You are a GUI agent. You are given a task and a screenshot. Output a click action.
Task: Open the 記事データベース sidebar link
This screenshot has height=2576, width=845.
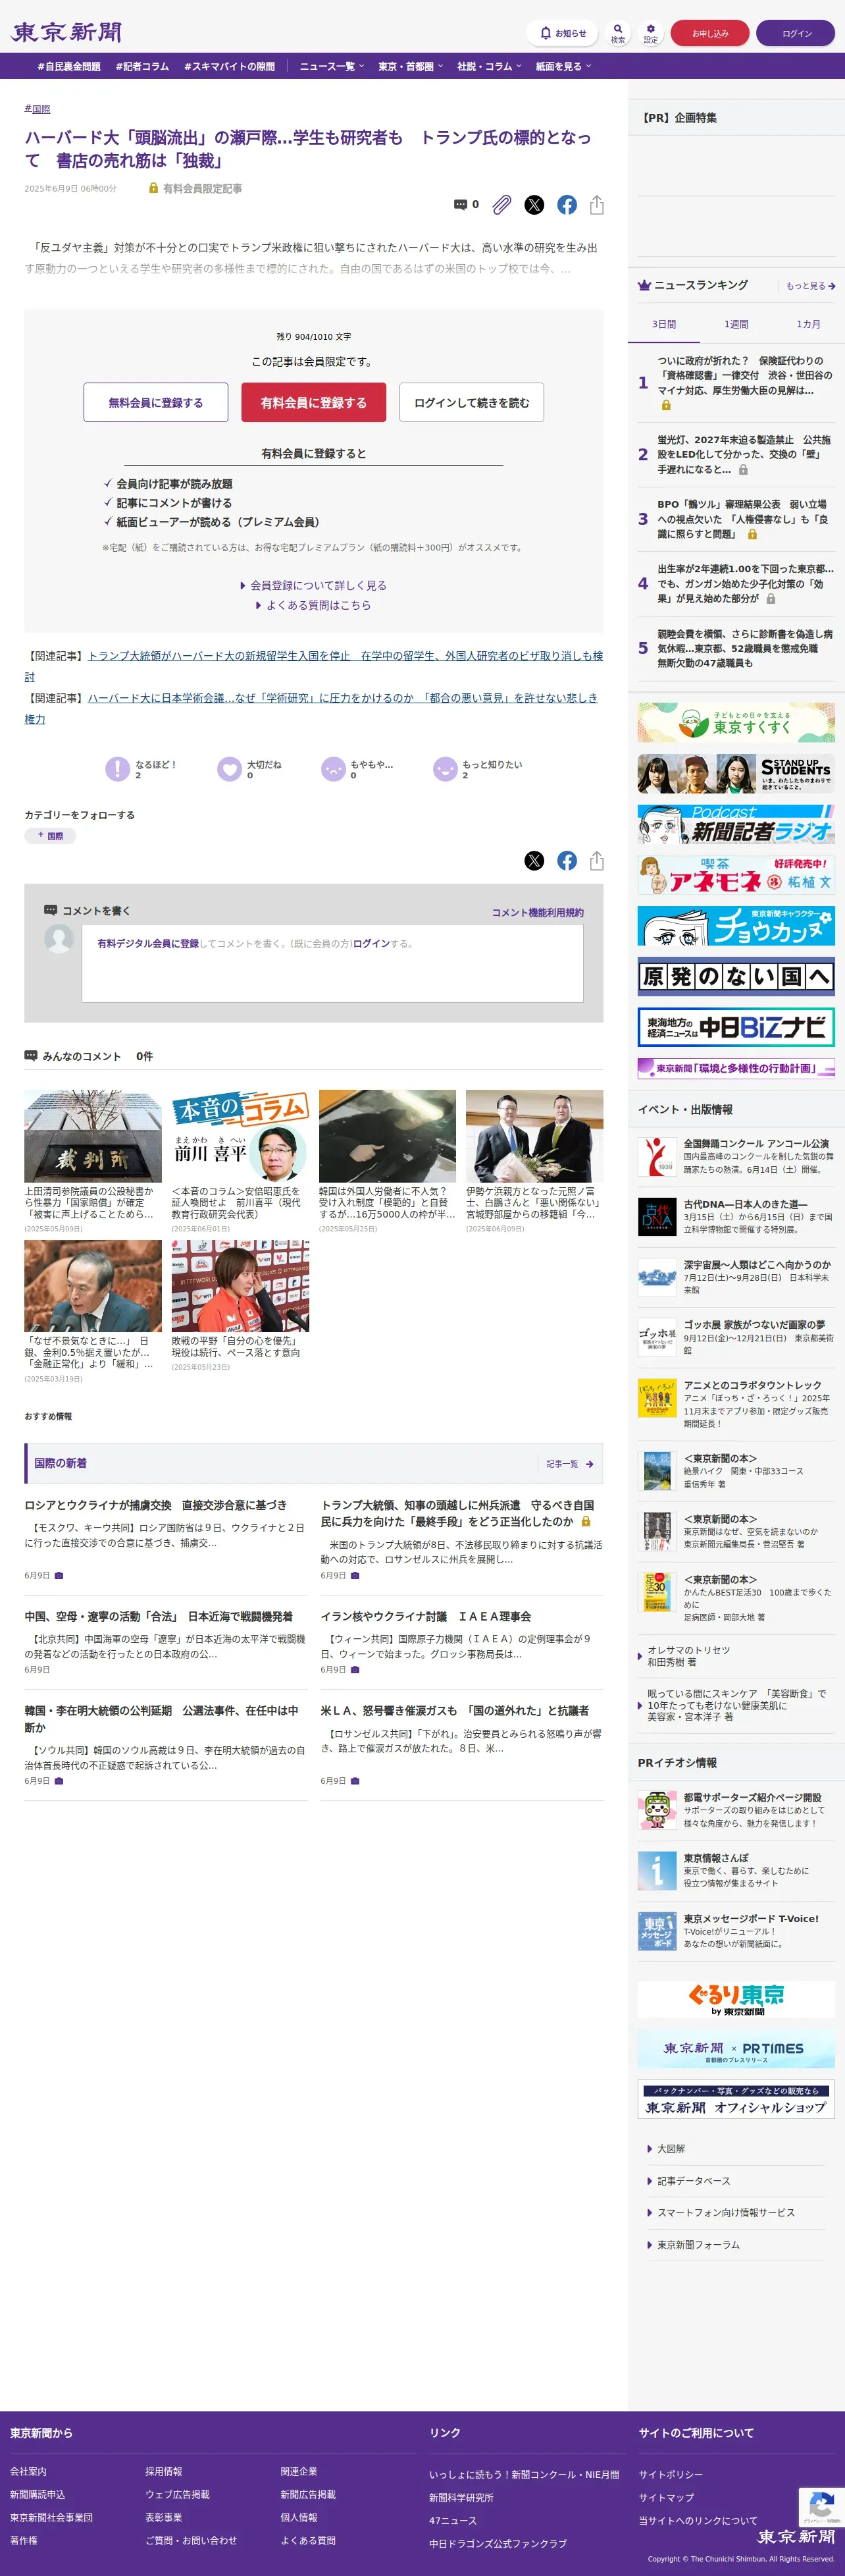[x=693, y=2180]
